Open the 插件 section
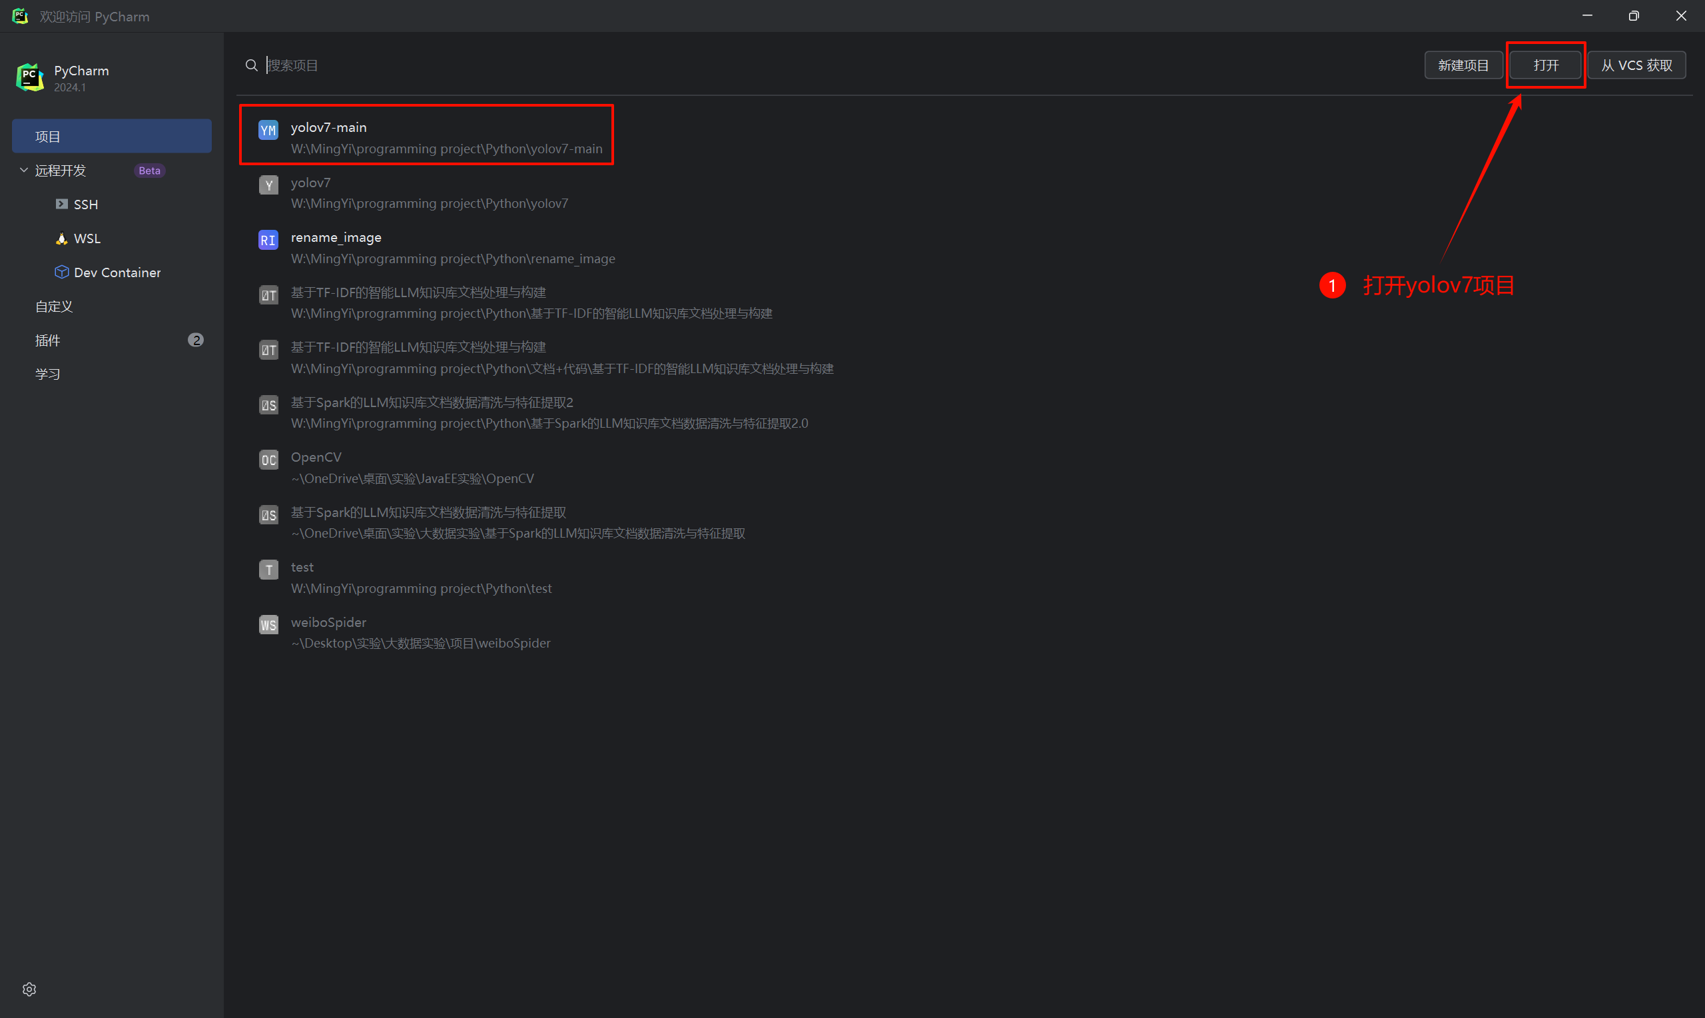1705x1018 pixels. pyautogui.click(x=48, y=340)
